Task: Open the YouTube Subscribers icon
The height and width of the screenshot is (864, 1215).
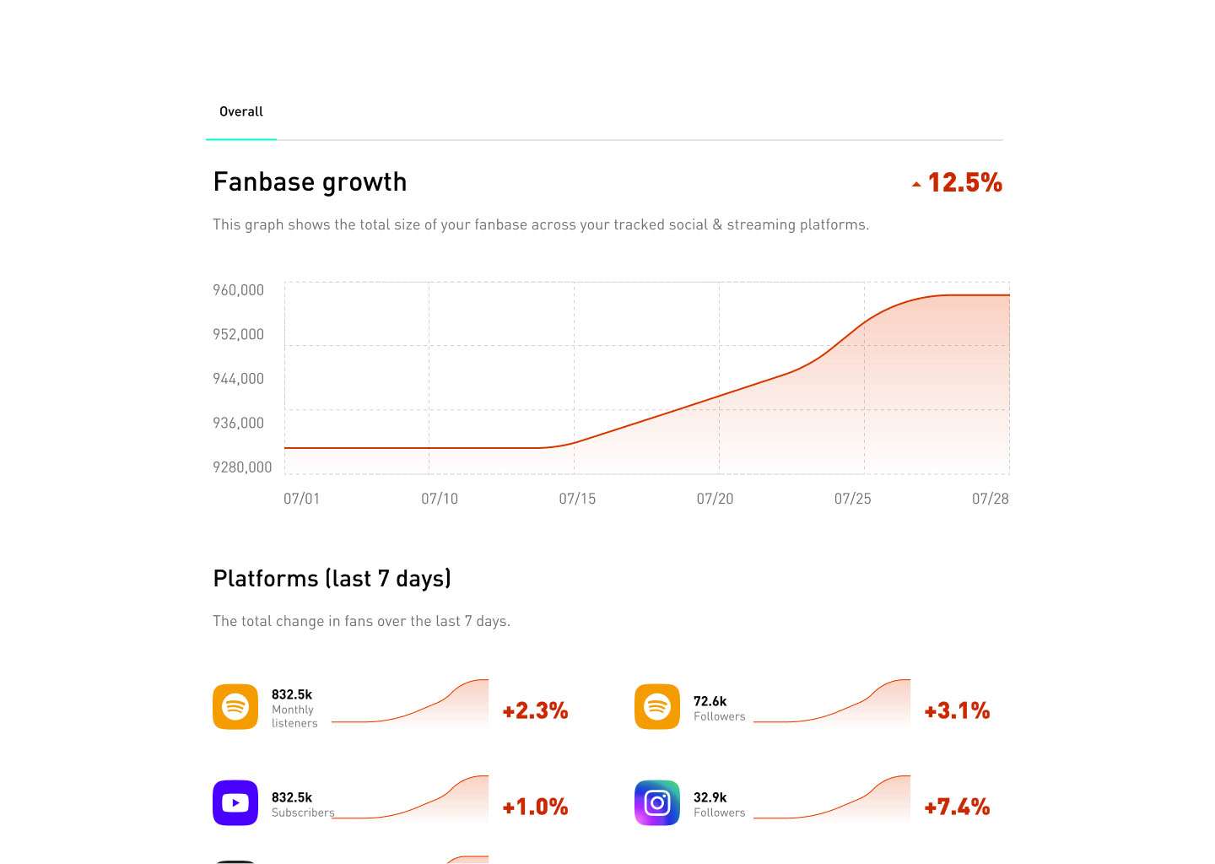Action: coord(235,802)
